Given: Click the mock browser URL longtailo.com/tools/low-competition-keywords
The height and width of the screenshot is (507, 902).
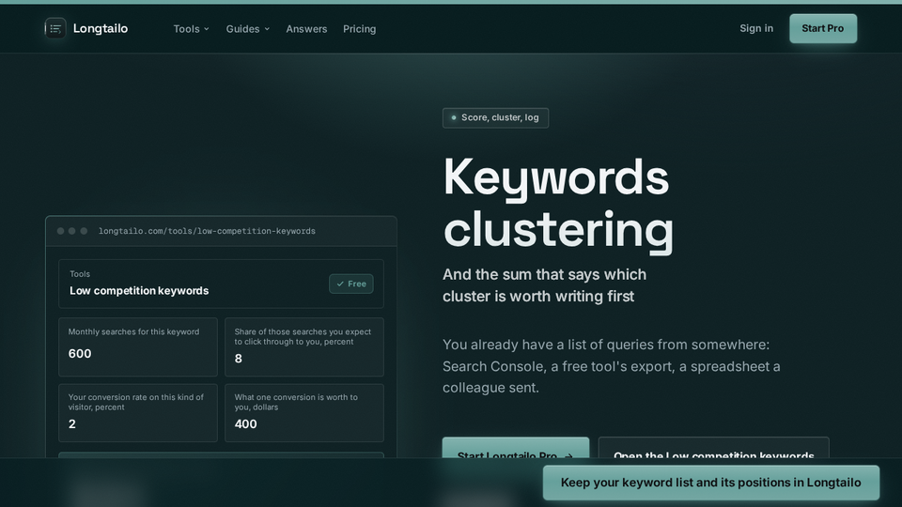Looking at the screenshot, I should click(207, 231).
